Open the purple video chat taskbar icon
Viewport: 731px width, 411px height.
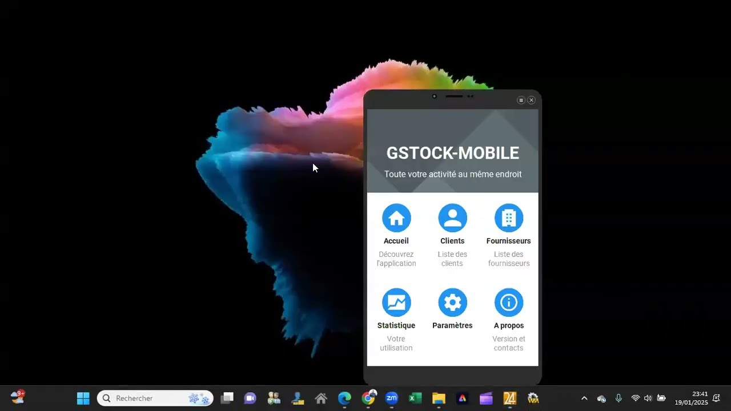pos(250,398)
